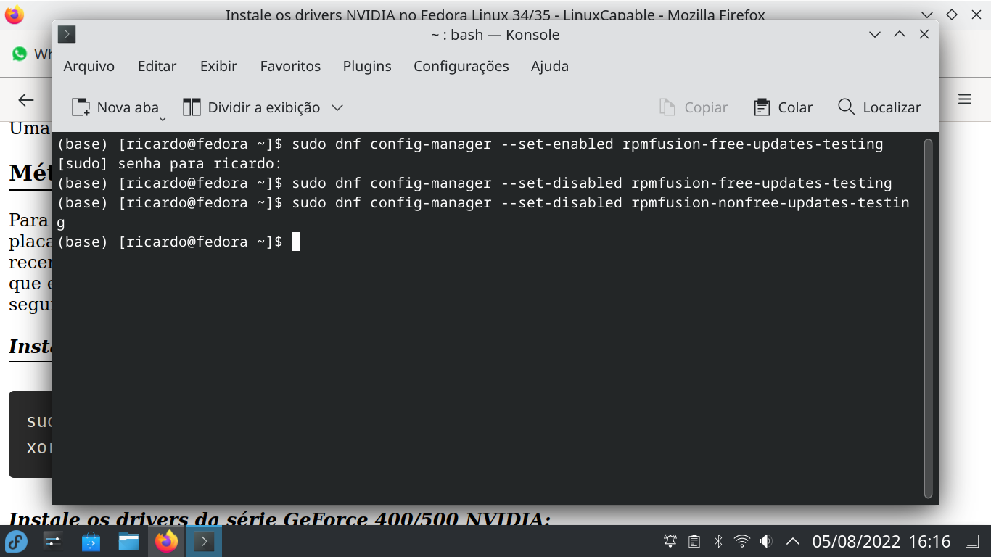Open the Wi-Fi network tray icon
991x557 pixels.
point(741,541)
